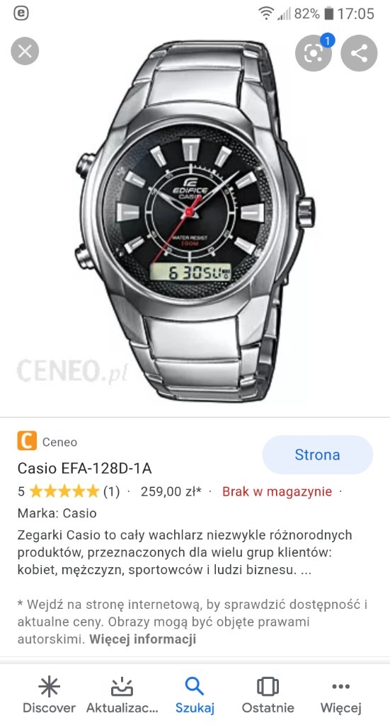
Task: Select the Szukaj search tab
Action: click(x=195, y=695)
